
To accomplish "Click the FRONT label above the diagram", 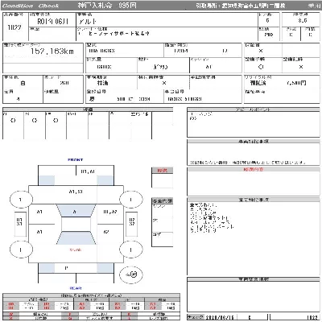I will 76,159.
